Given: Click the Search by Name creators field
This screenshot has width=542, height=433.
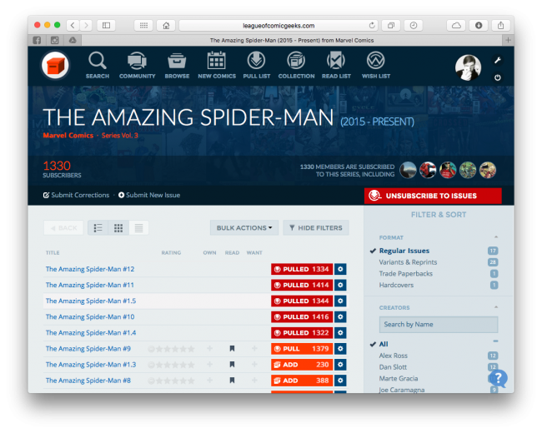Looking at the screenshot, I should point(439,324).
